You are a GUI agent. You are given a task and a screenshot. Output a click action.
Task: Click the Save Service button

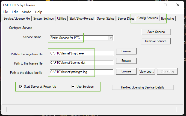tap(156, 32)
